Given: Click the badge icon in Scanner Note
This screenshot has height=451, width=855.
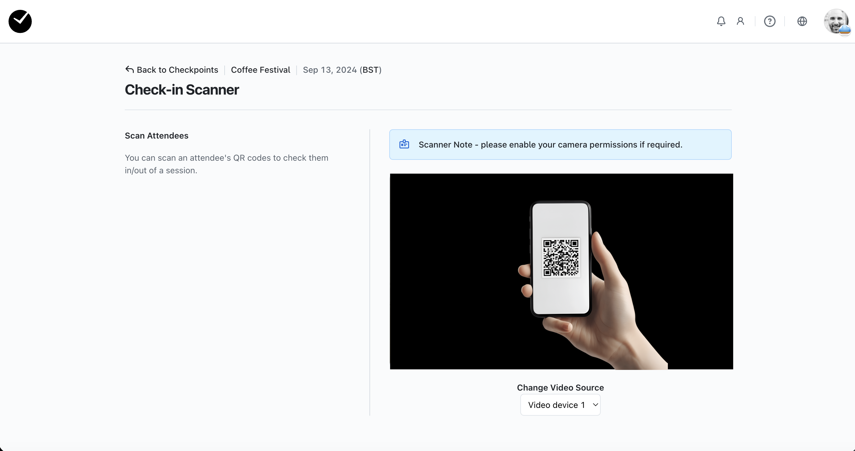Looking at the screenshot, I should pyautogui.click(x=404, y=144).
